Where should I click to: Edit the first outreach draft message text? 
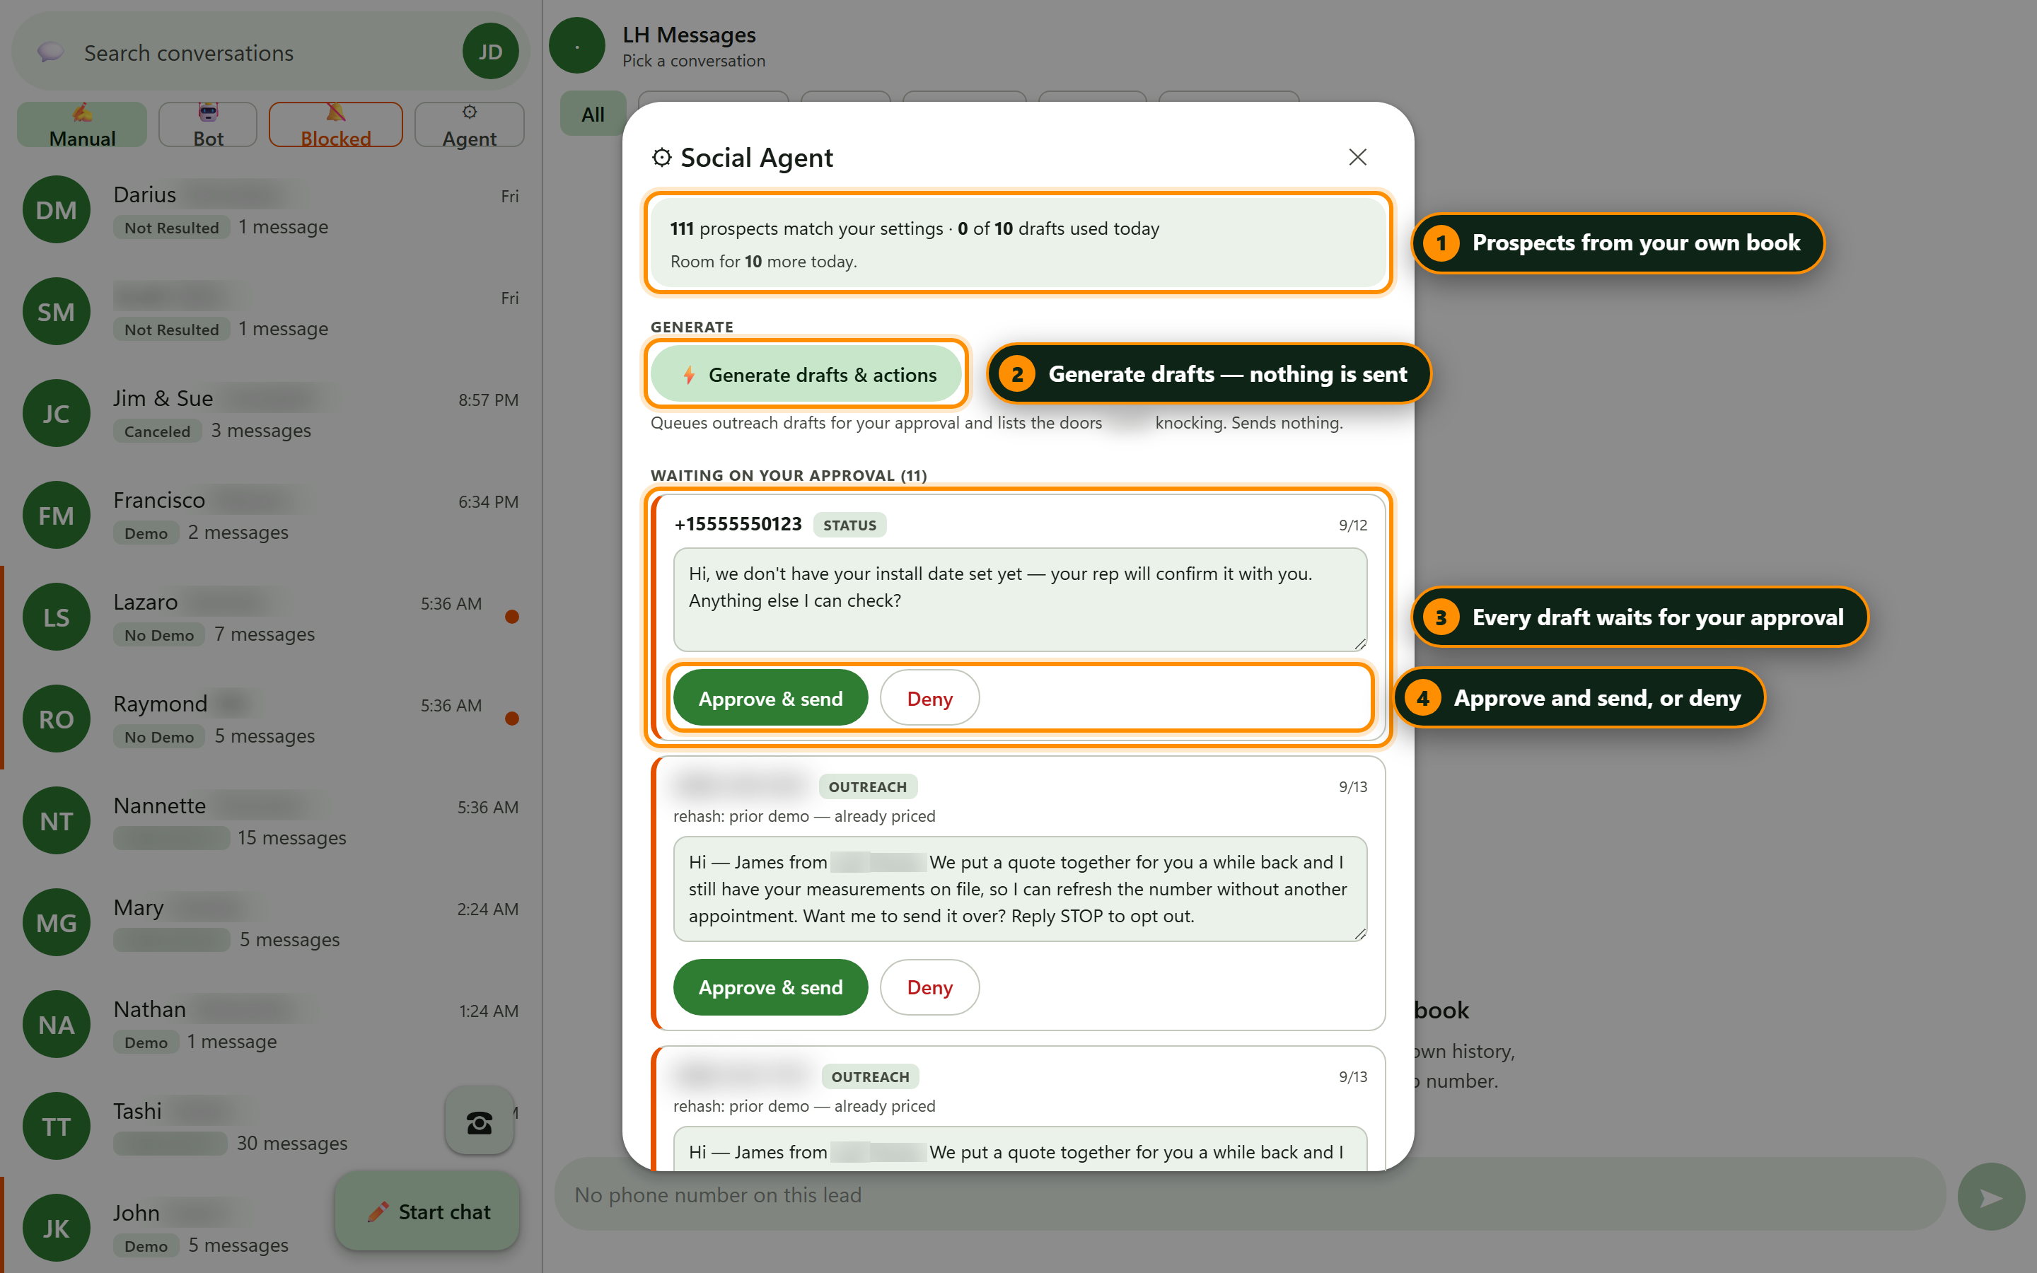(x=1019, y=888)
